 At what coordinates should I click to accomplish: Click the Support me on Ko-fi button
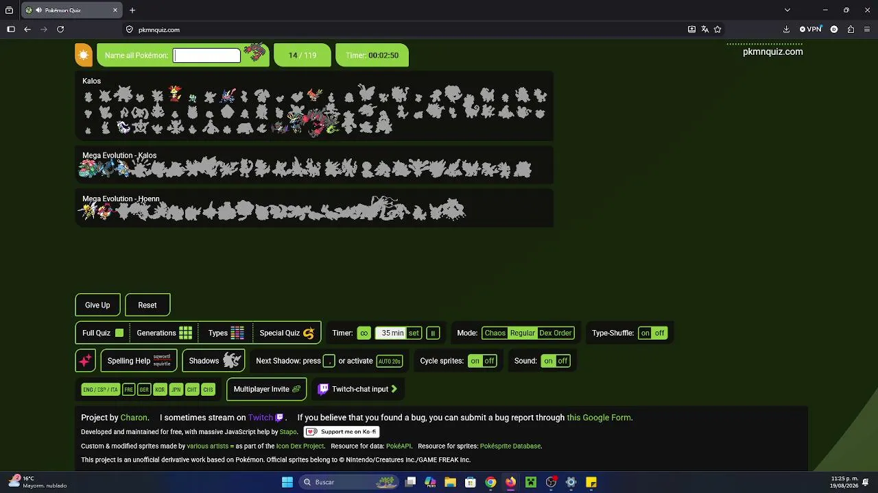[342, 432]
